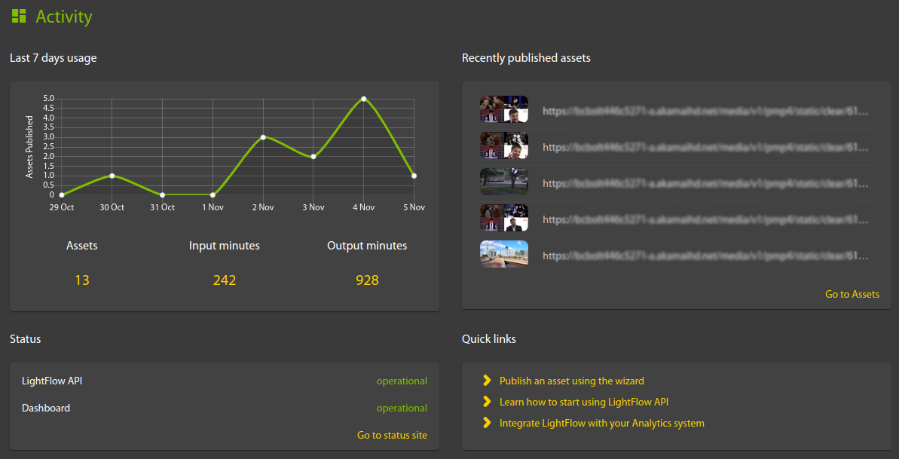Open Learn how to start using LightFlow API

(x=583, y=402)
